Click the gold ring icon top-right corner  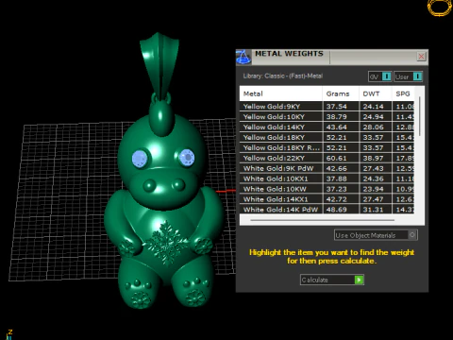tap(439, 7)
